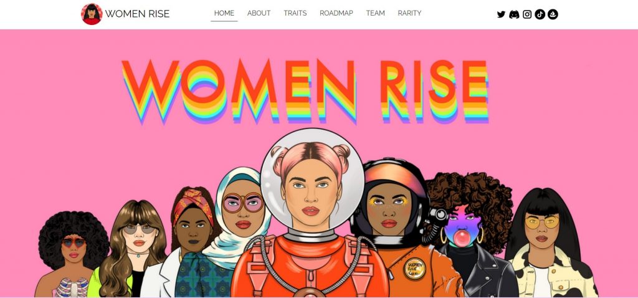Select the HOME navigation item

click(224, 13)
